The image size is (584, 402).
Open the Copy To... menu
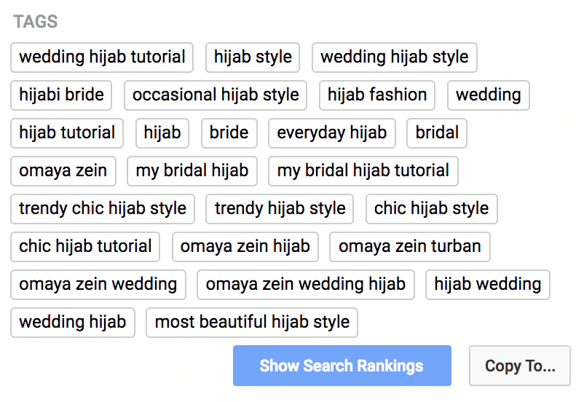(520, 366)
